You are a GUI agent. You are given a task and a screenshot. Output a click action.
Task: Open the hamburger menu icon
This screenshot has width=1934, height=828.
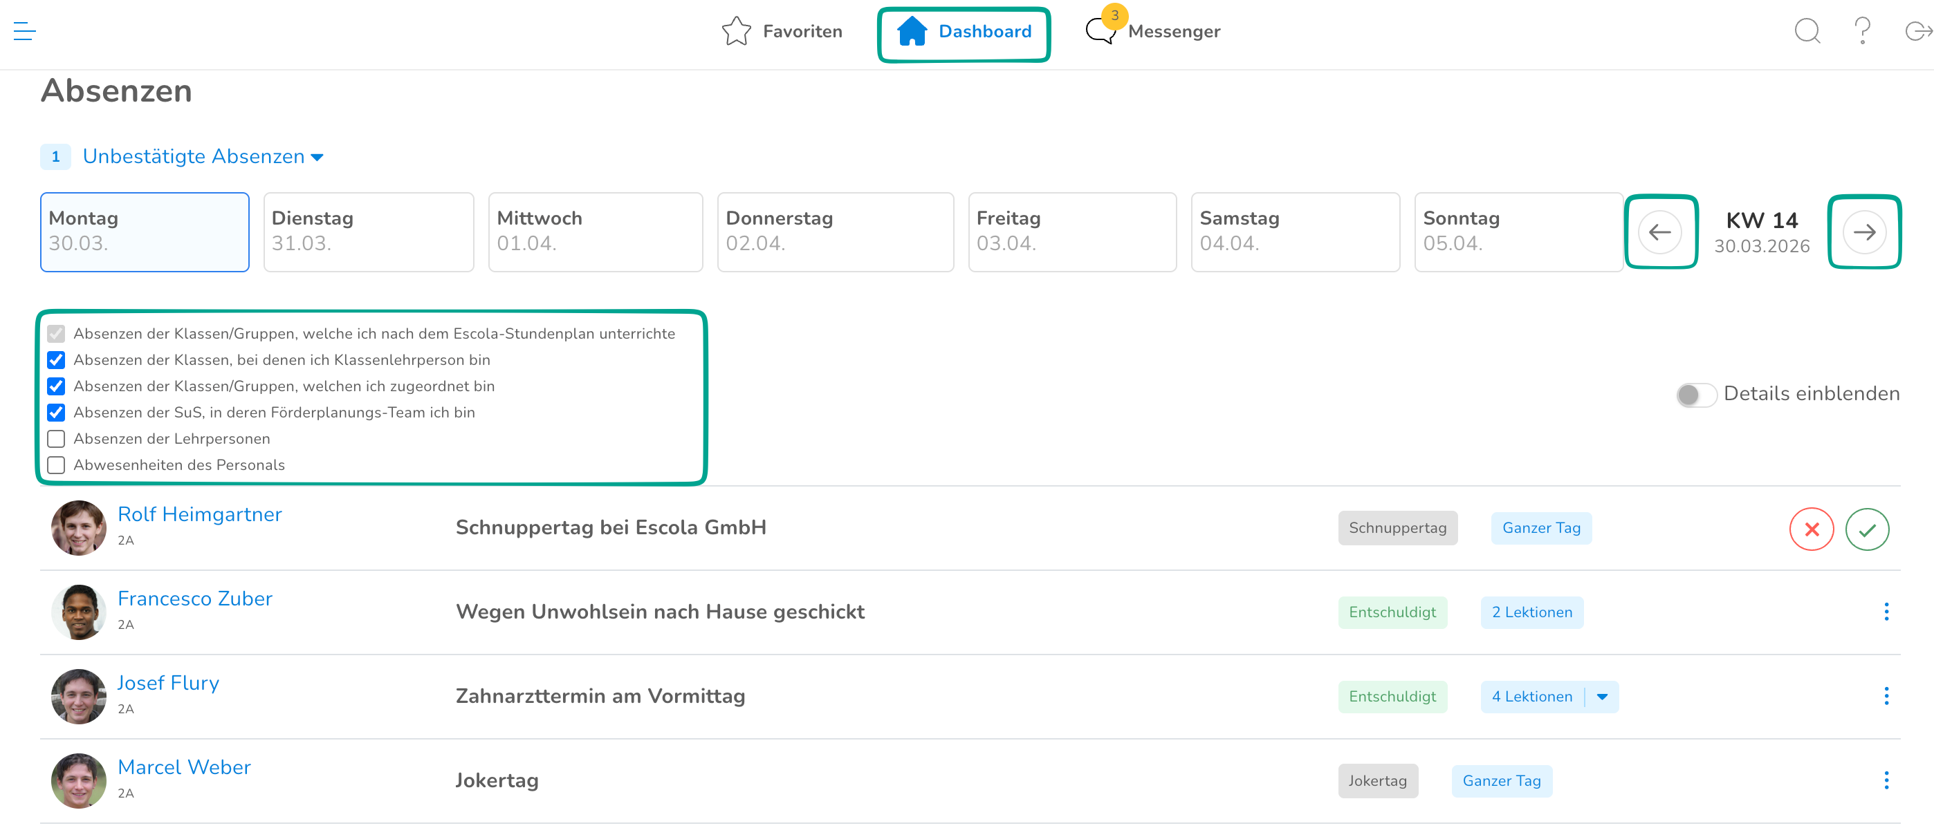pyautogui.click(x=24, y=30)
